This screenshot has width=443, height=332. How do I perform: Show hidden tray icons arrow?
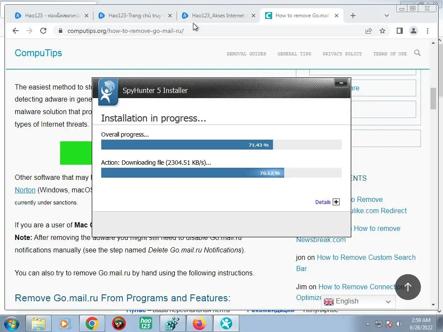(368, 324)
